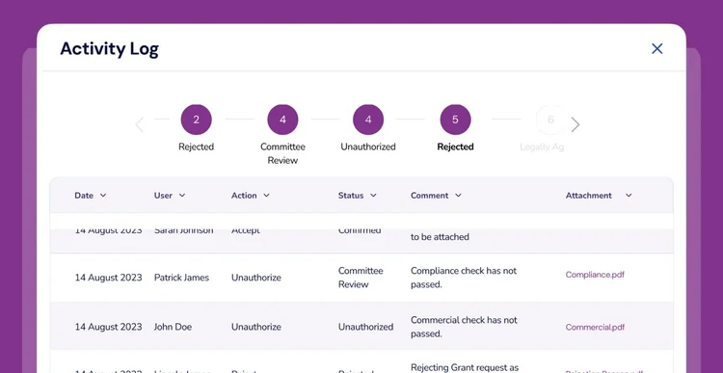Click John Doe row 'Unauthorize' action
This screenshot has height=373, width=723.
255,327
